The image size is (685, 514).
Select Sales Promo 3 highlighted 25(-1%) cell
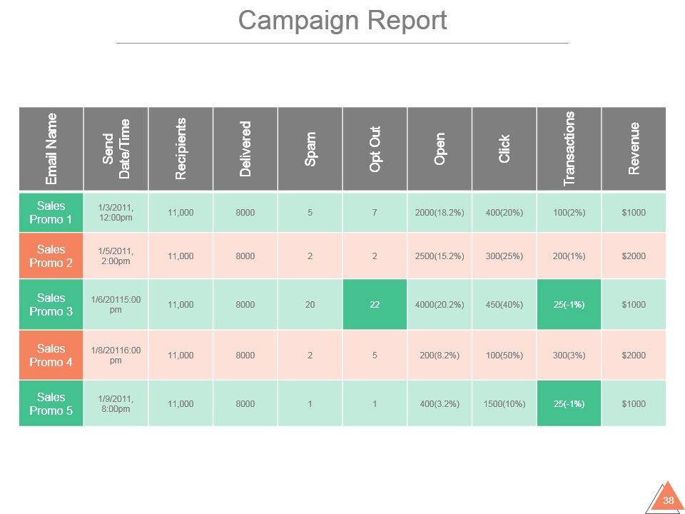coord(569,304)
